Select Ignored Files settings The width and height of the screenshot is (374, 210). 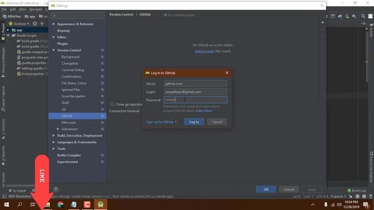point(71,89)
